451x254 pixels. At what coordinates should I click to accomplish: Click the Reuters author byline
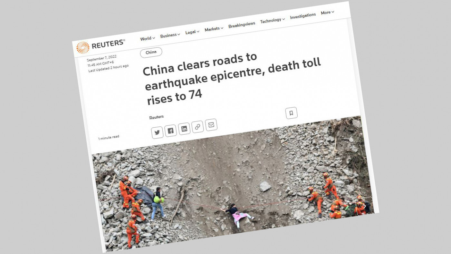coord(156,117)
